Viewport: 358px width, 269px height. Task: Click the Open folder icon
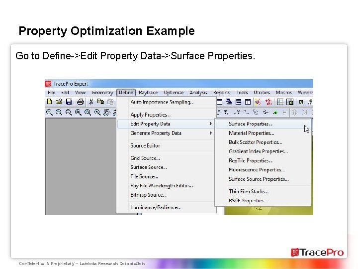[x=59, y=102]
